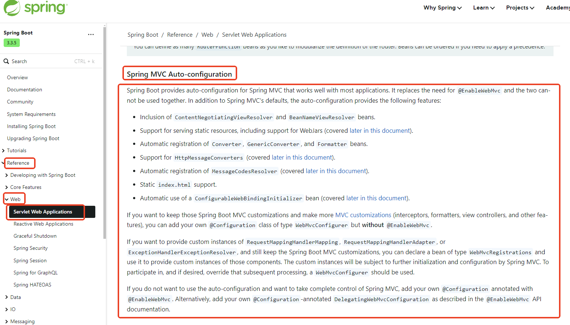The width and height of the screenshot is (570, 325).
Task: Expand Developing with Spring Boot
Action: (7, 175)
